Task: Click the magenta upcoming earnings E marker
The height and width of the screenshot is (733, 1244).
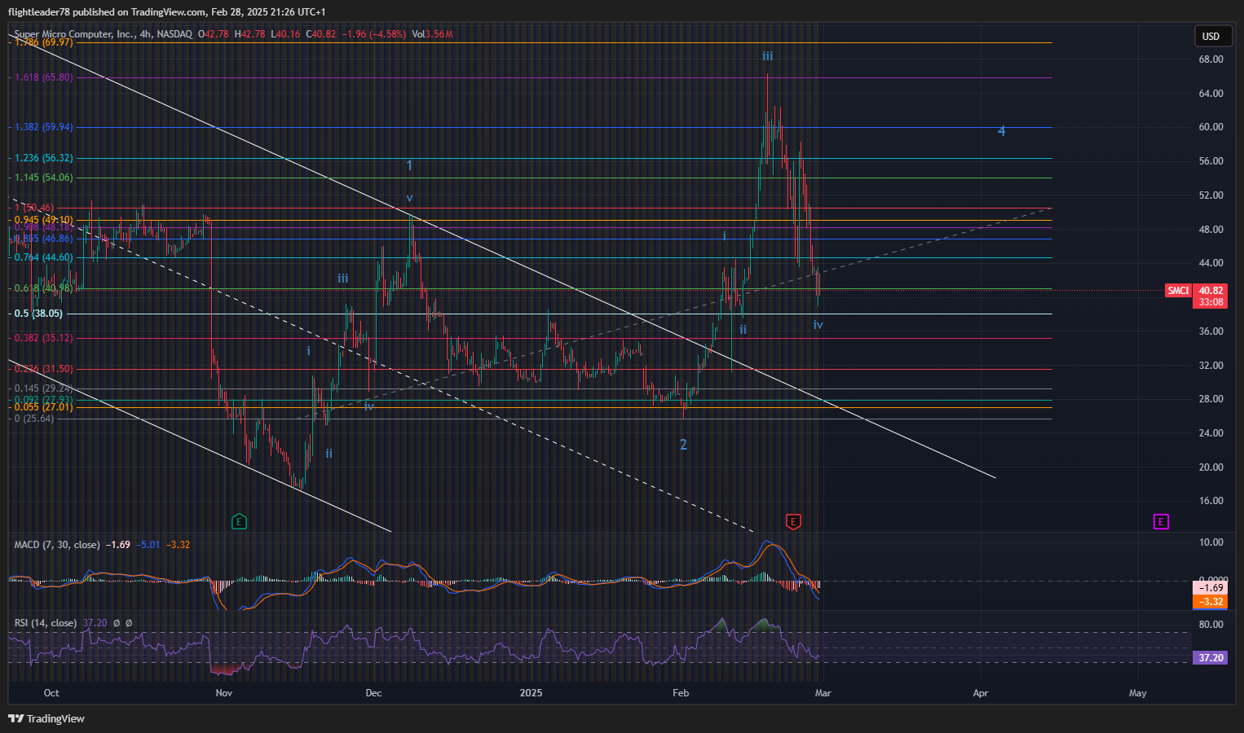Action: [x=1161, y=521]
